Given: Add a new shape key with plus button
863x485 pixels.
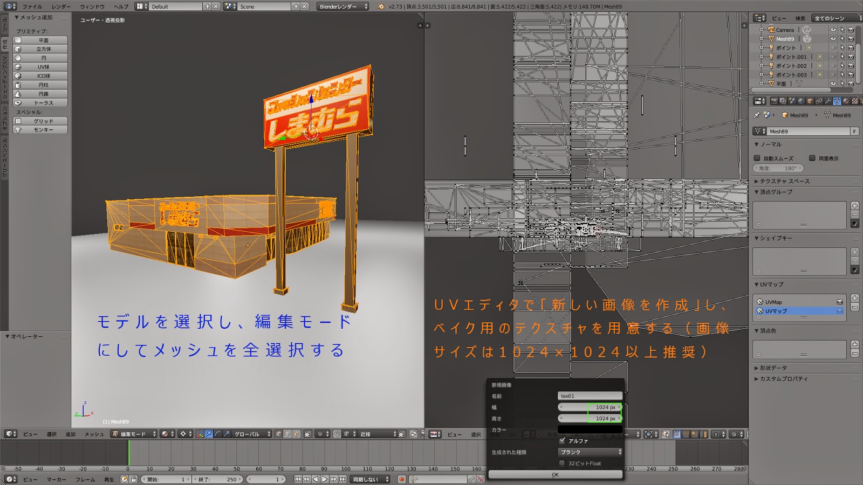Looking at the screenshot, I should tap(855, 252).
